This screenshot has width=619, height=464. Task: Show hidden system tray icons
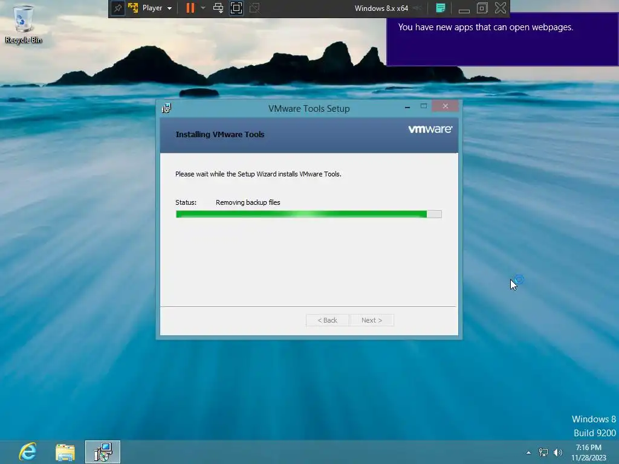[x=528, y=453]
